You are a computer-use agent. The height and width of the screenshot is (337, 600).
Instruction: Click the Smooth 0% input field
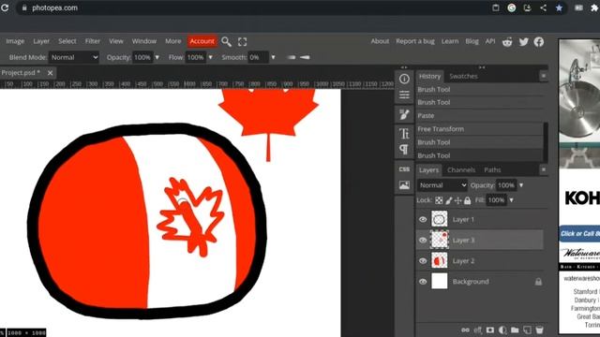click(x=258, y=57)
